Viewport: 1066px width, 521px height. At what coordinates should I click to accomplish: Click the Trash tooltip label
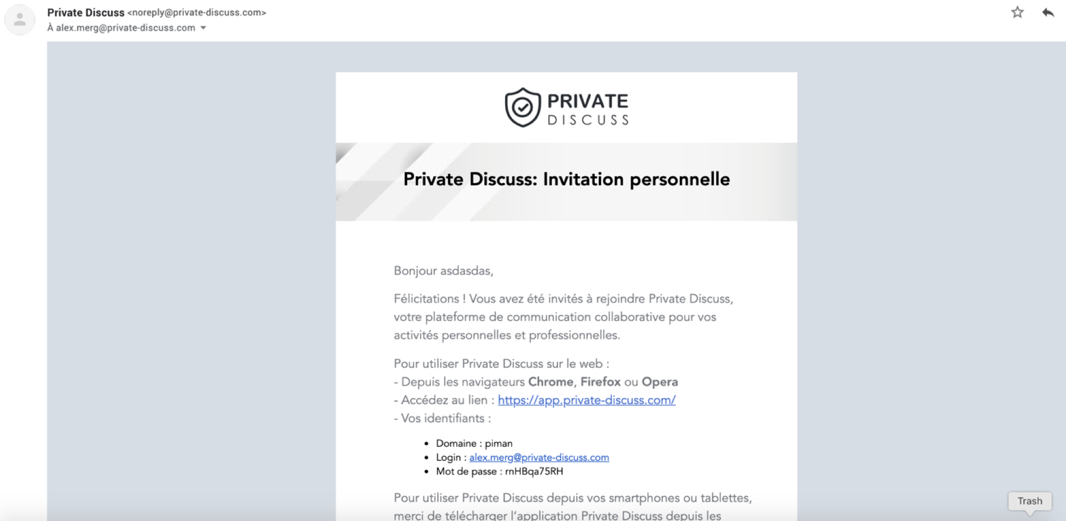tap(1029, 501)
